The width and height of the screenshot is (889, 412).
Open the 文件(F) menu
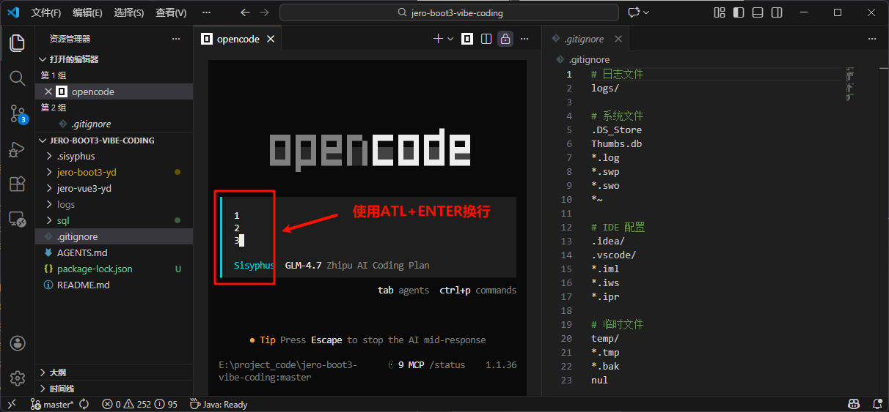pyautogui.click(x=46, y=12)
